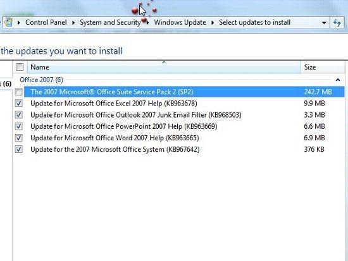Expand the arrow after System and Security
348x261 pixels.
pyautogui.click(x=147, y=22)
